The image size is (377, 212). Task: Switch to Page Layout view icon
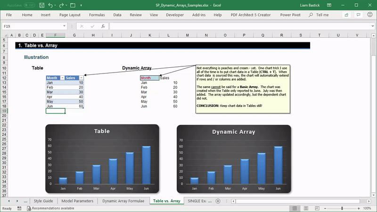click(x=306, y=208)
